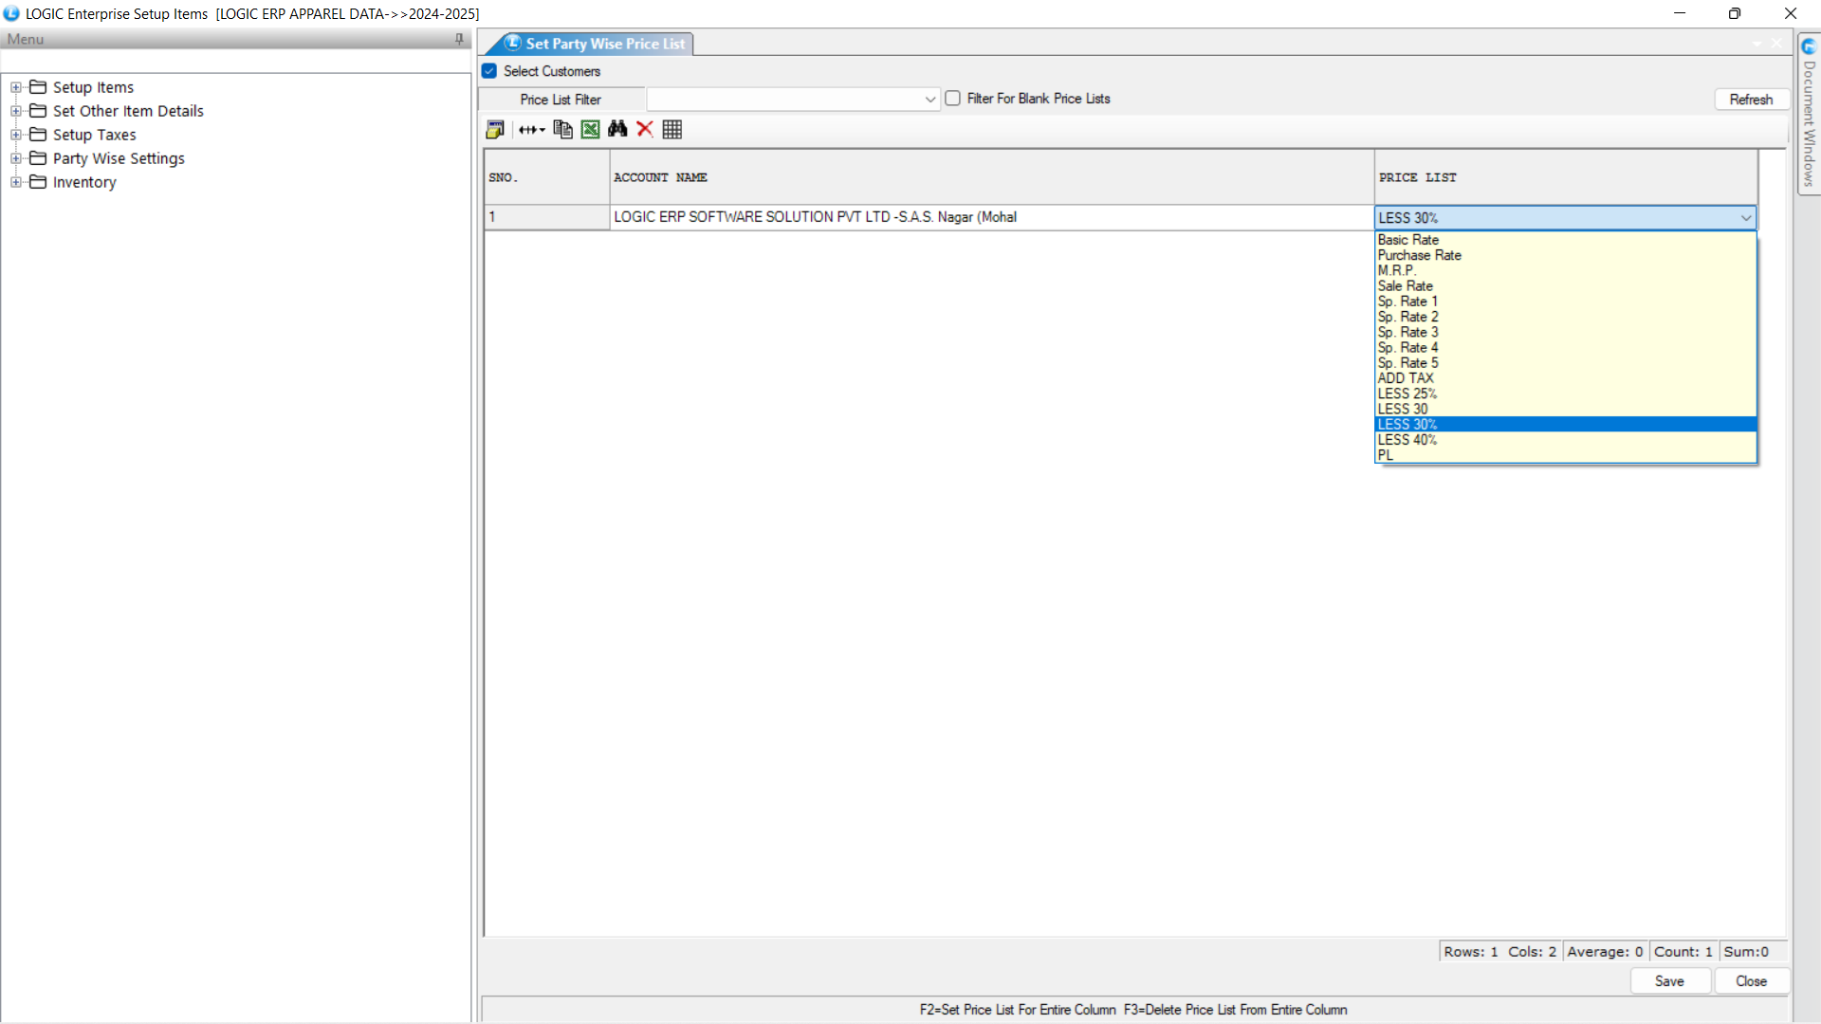
Task: Click the grid view toolbar icon
Action: pyautogui.click(x=672, y=130)
